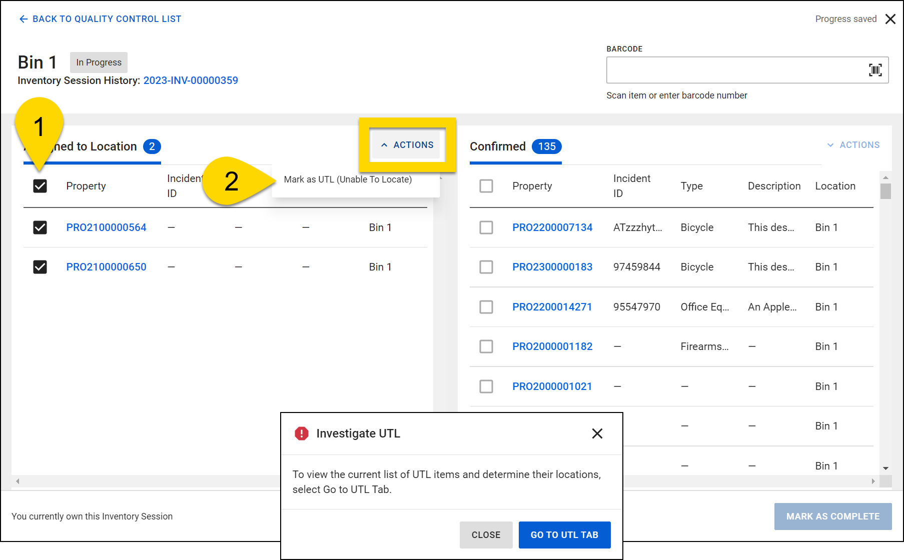
Task: Click the barcode scanner icon in the barcode field
Action: [875, 70]
